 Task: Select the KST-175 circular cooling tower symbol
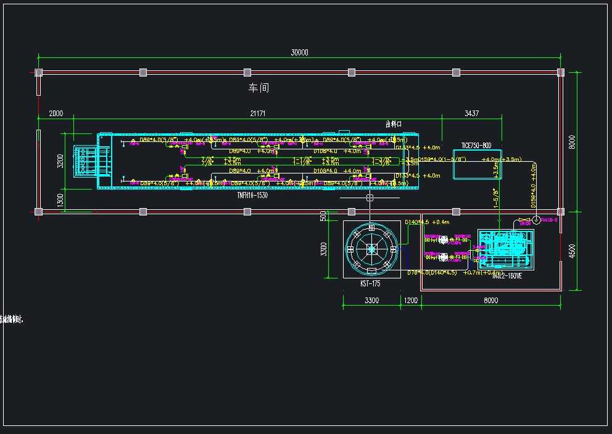click(372, 249)
